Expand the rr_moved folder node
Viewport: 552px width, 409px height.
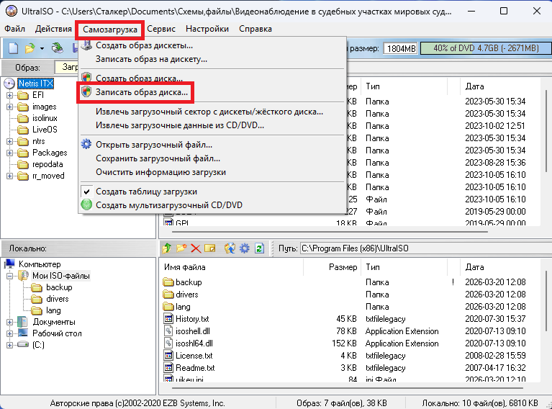tap(9, 176)
